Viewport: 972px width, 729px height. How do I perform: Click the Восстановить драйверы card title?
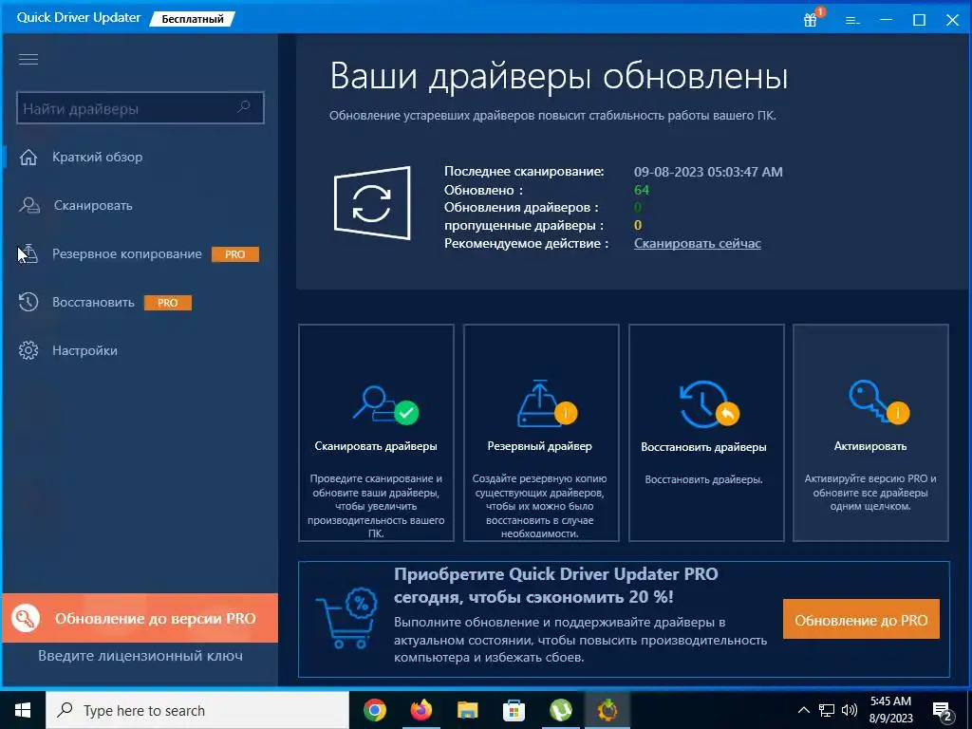[x=703, y=446]
